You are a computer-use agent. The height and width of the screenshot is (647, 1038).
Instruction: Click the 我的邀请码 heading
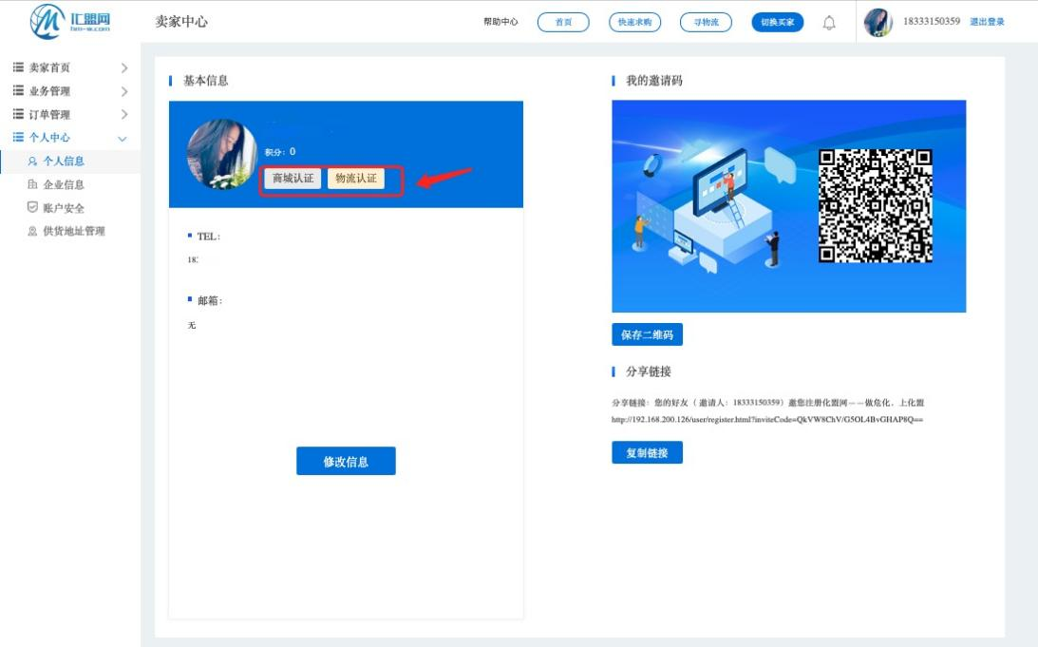(654, 81)
